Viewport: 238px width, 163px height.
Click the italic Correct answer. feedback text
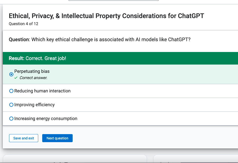[33, 78]
